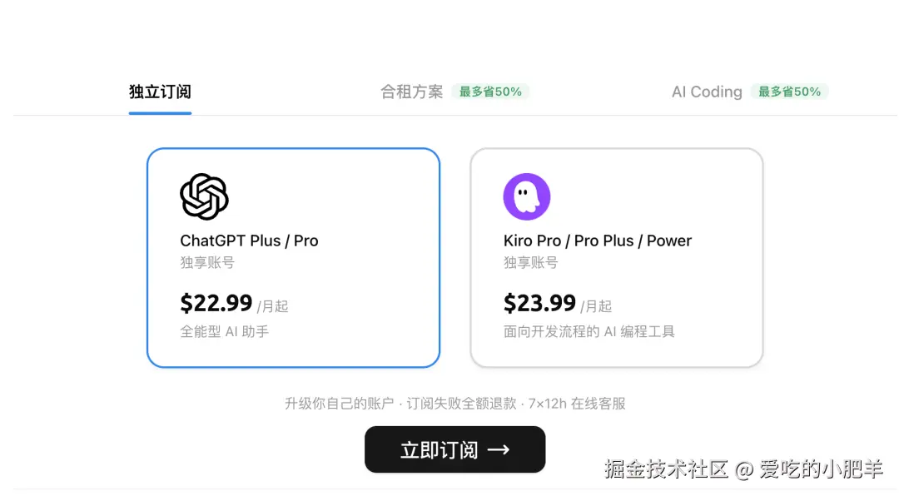The height and width of the screenshot is (496, 899).
Task: Click the arrow icon on 立即订阅 button
Action: point(499,450)
